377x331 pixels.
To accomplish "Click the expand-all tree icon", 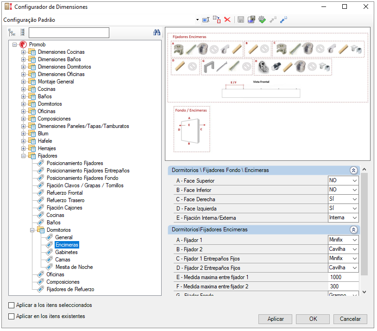I will pyautogui.click(x=12, y=32).
